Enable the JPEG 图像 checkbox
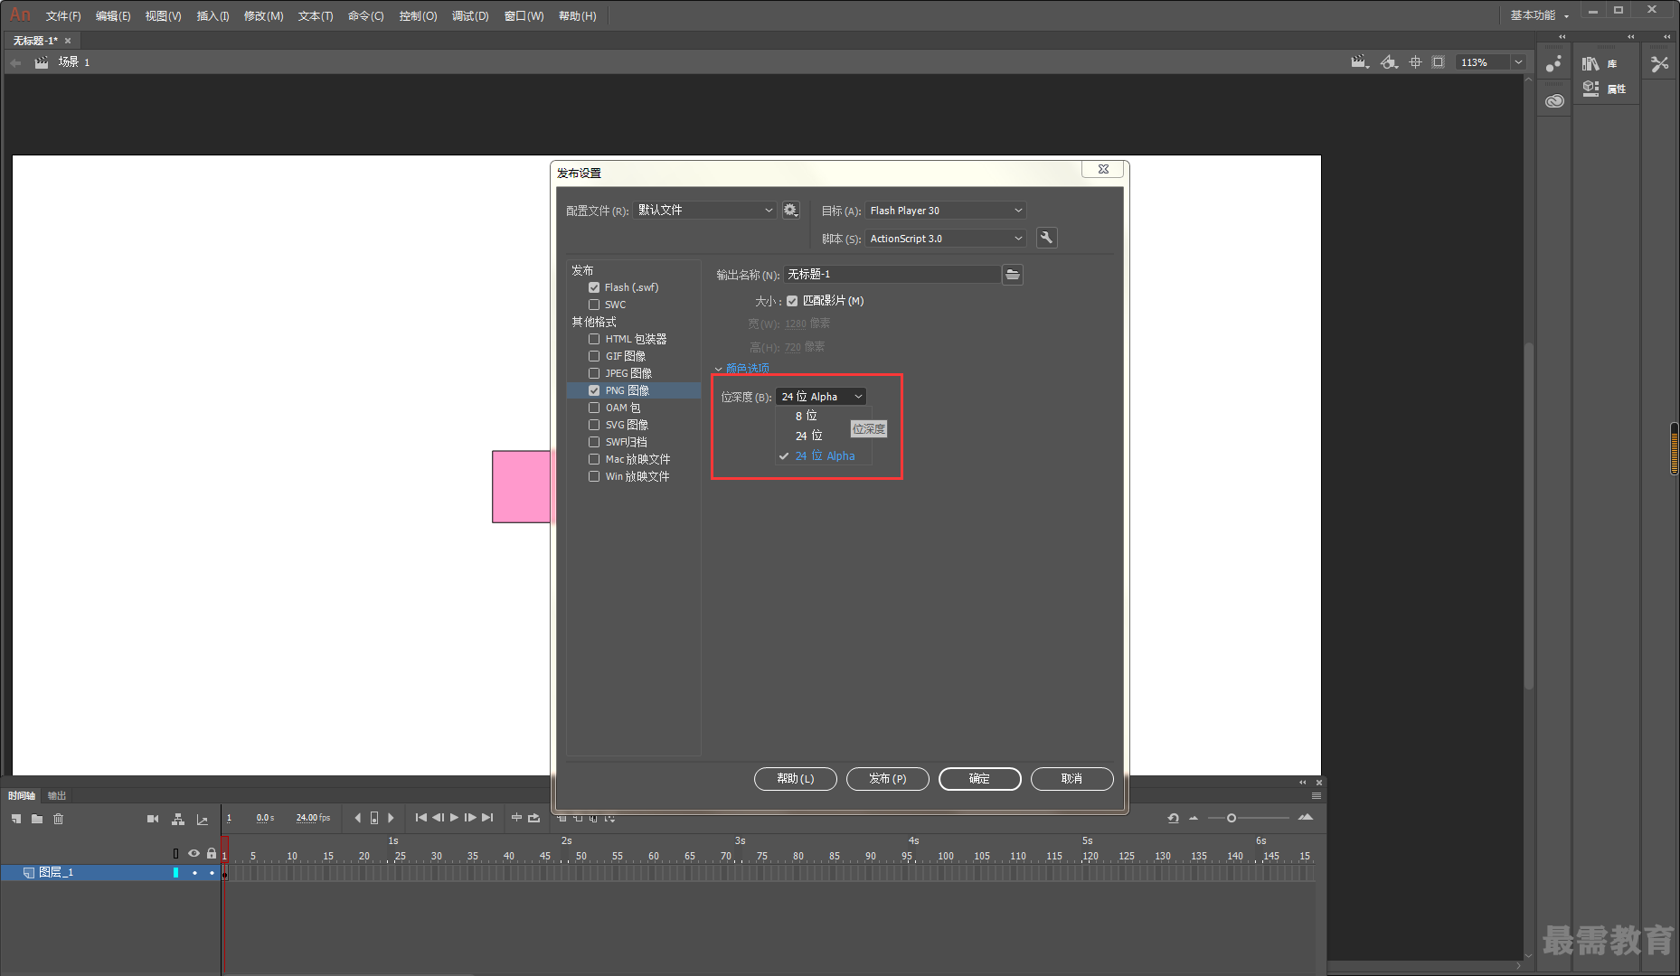1680x976 pixels. [594, 373]
